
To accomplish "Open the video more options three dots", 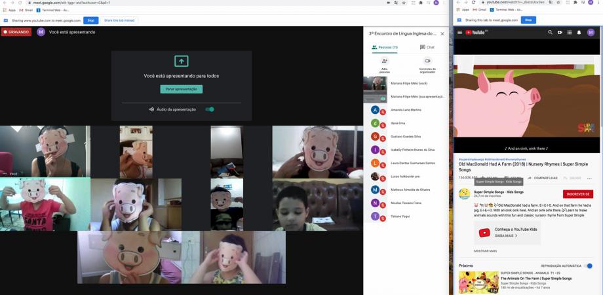I will 589,179.
